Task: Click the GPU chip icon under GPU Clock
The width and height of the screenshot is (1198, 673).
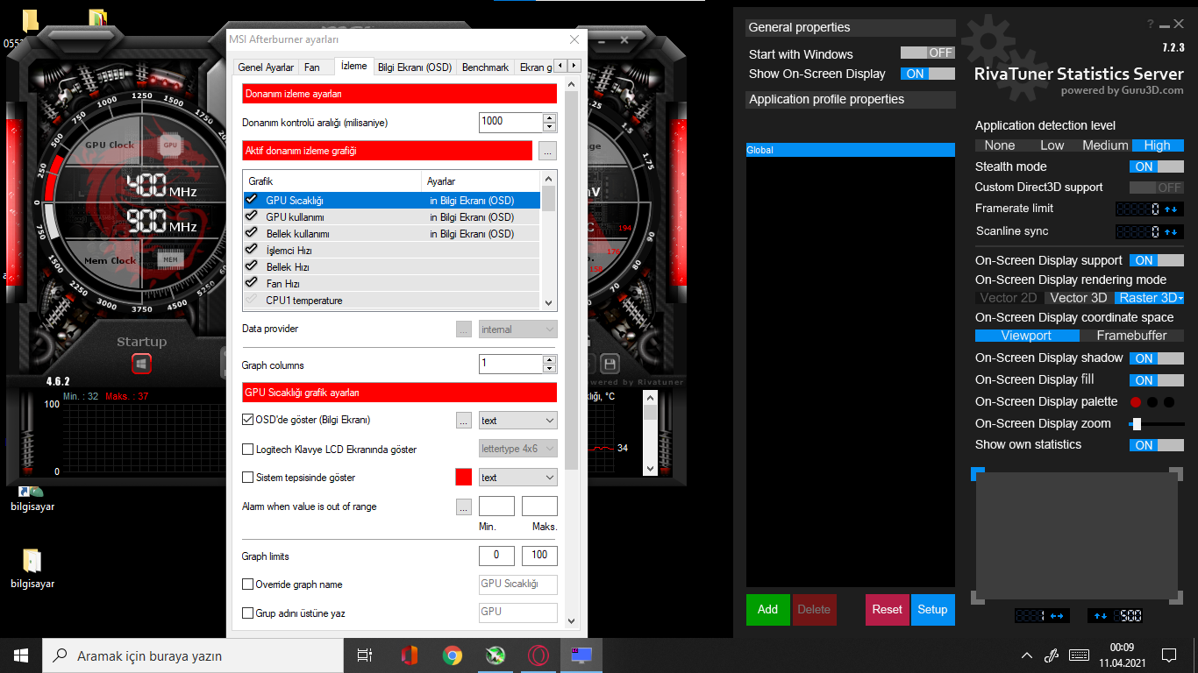Action: pos(170,145)
